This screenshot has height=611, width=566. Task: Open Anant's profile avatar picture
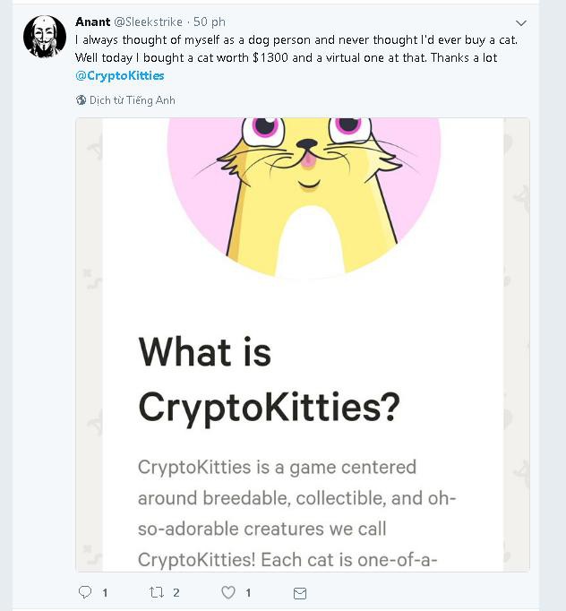[x=45, y=37]
